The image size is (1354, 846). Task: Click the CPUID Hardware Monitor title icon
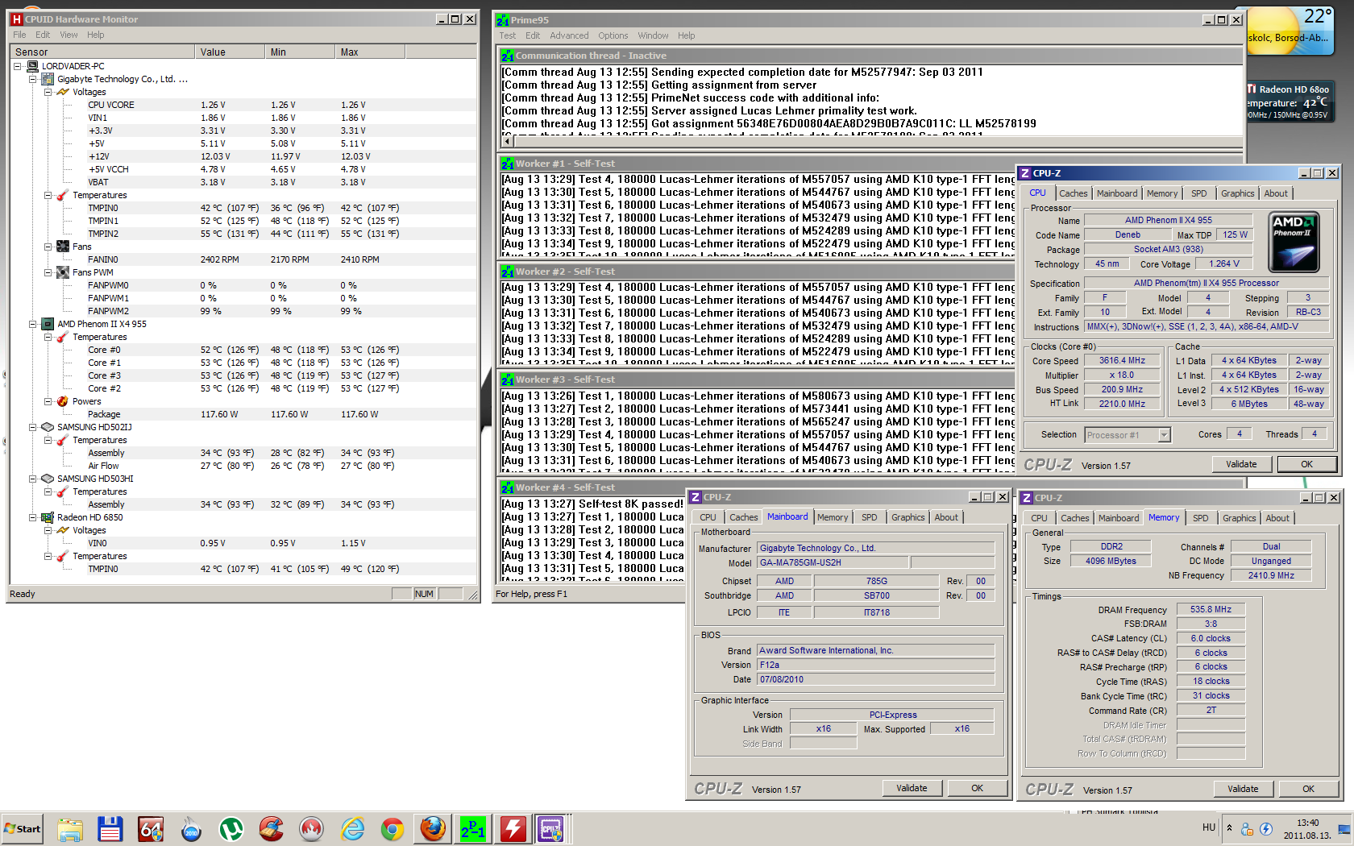point(16,19)
